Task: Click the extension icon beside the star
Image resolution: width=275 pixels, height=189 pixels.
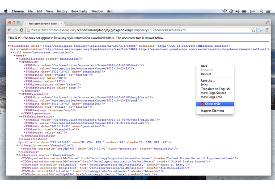Action: click(x=261, y=30)
